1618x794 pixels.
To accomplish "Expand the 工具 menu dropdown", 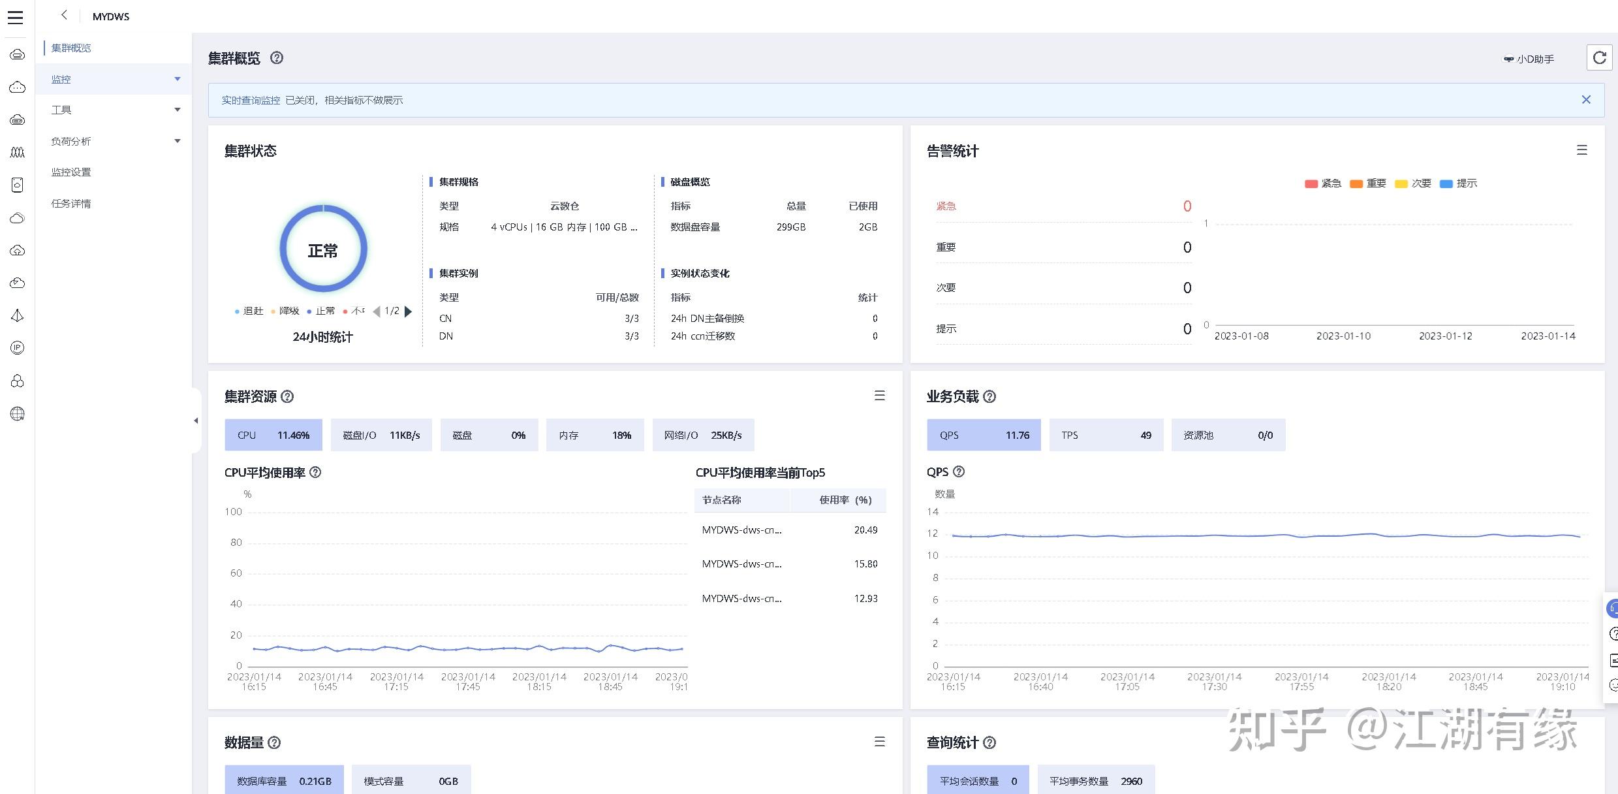I will point(178,110).
